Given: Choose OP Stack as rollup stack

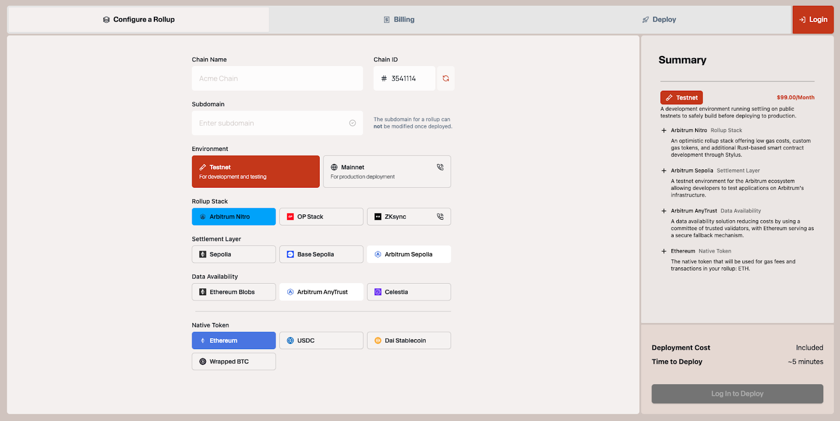Looking at the screenshot, I should [321, 217].
